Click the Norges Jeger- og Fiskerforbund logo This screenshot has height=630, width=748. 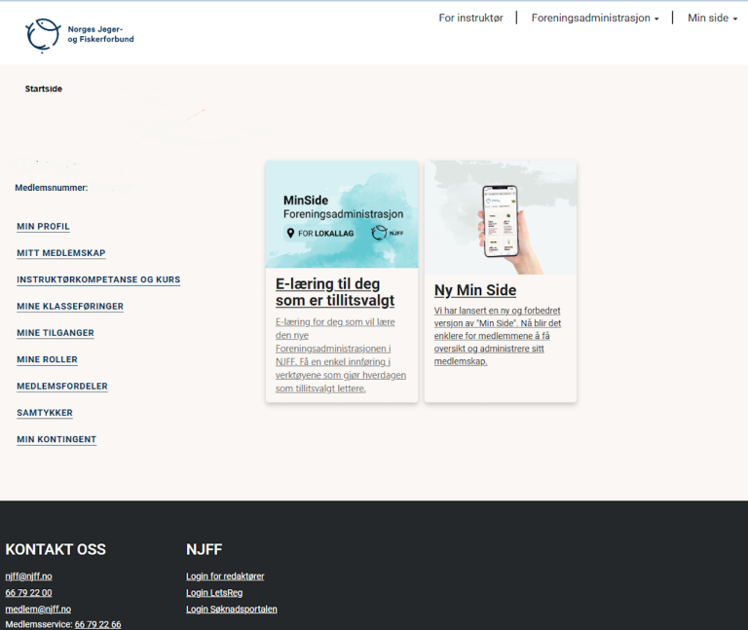[x=80, y=35]
